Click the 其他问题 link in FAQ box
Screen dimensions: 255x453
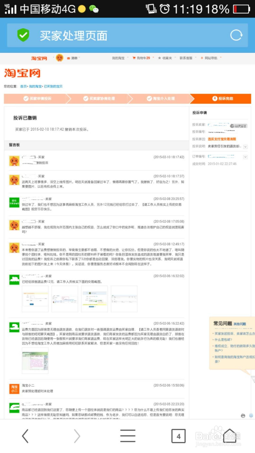pyautogui.click(x=240, y=324)
